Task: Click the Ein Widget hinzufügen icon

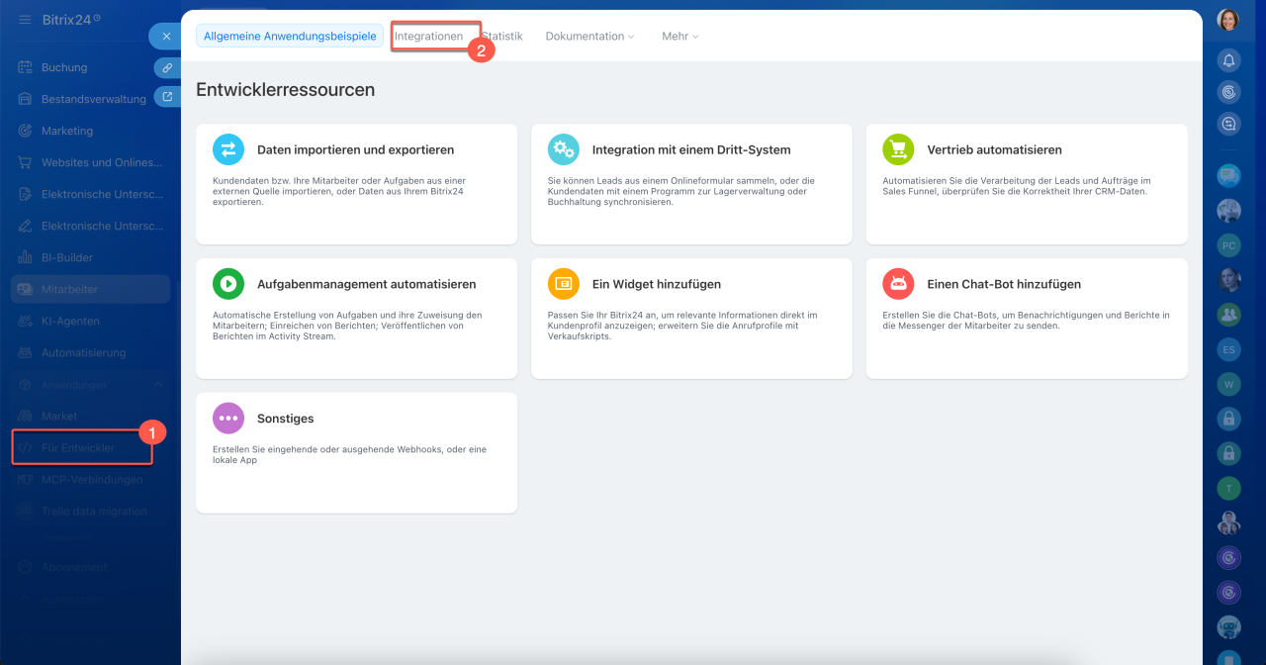Action: click(x=564, y=284)
